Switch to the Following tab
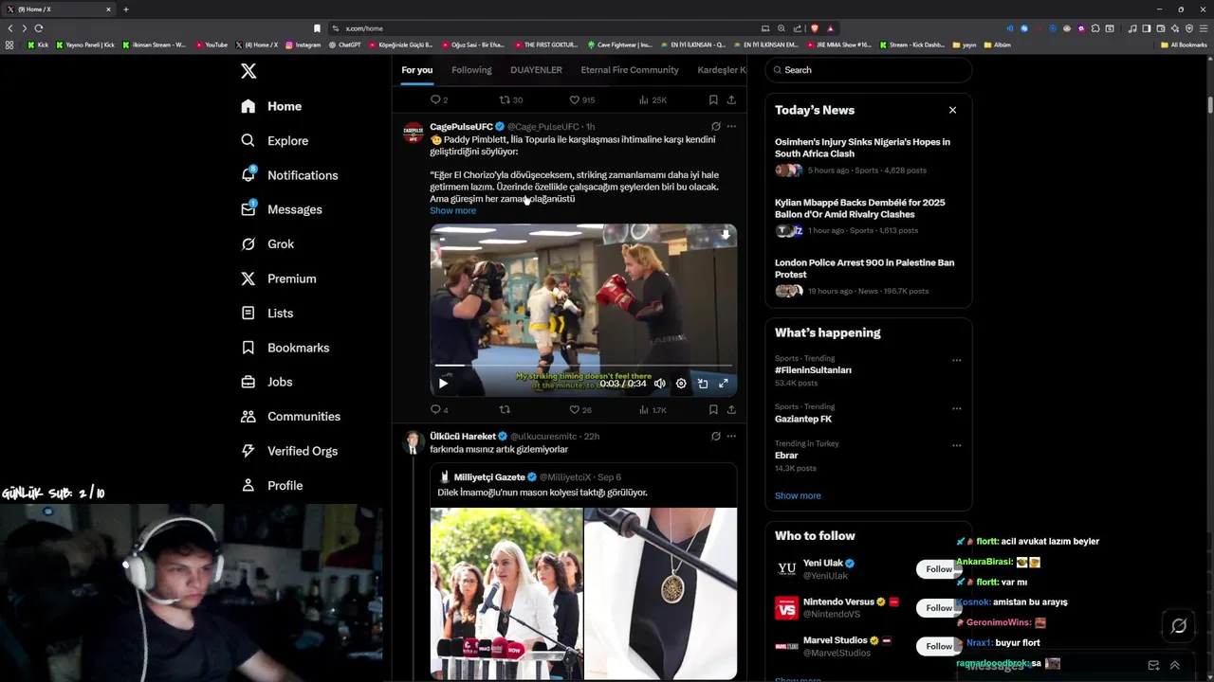 click(x=471, y=70)
